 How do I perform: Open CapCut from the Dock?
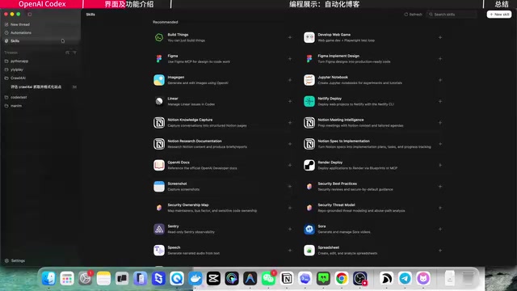[x=213, y=278]
